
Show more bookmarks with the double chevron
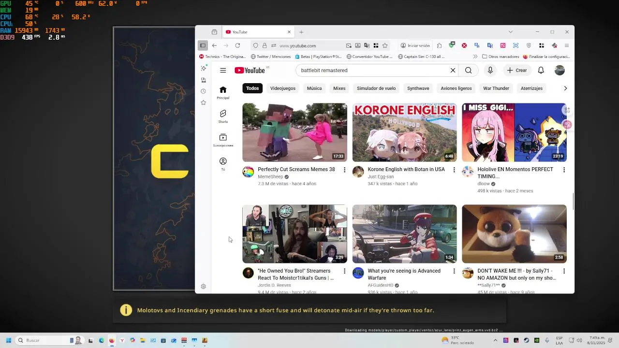475,57
